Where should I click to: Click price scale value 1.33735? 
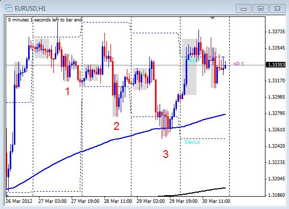coord(276,32)
